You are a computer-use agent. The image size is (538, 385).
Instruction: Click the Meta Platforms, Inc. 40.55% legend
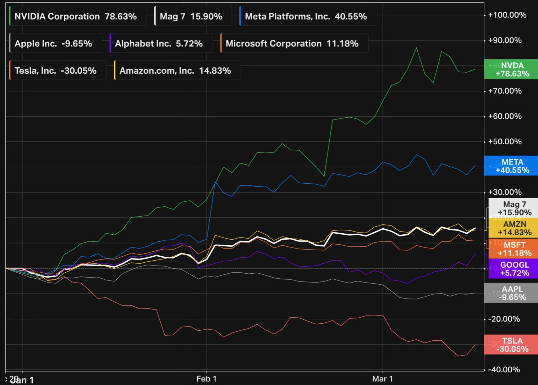pos(308,16)
